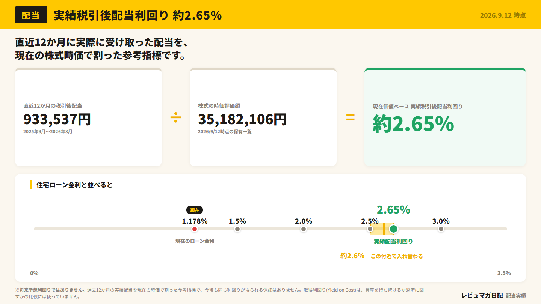Click the 0% scale start label
Screen dimensions: 541x304
(x=34, y=273)
